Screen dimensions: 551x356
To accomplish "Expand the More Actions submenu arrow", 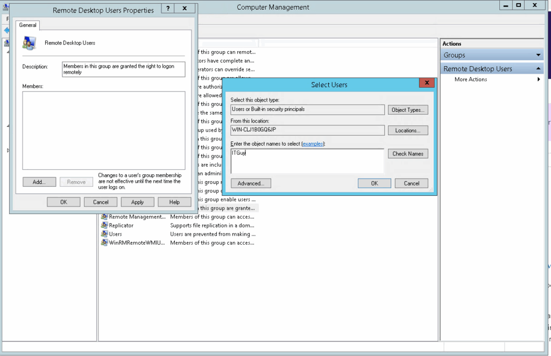I will 539,80.
